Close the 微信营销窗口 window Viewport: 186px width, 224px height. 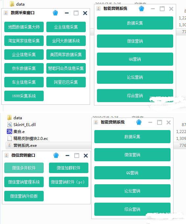(86, 155)
